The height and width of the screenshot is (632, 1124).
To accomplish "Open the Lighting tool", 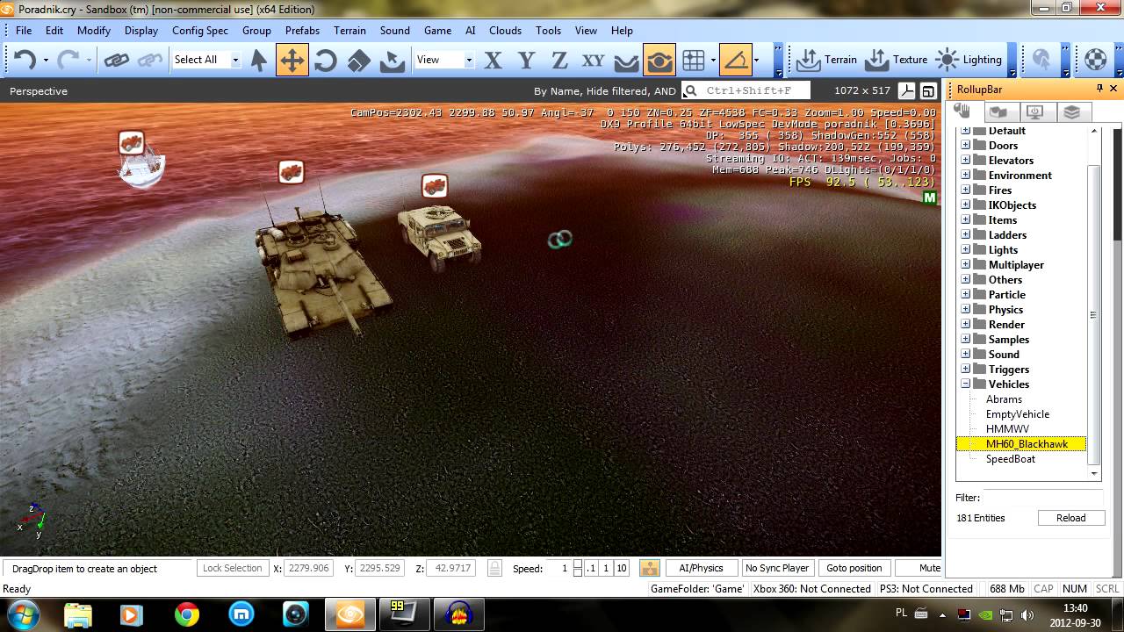I will [x=969, y=60].
